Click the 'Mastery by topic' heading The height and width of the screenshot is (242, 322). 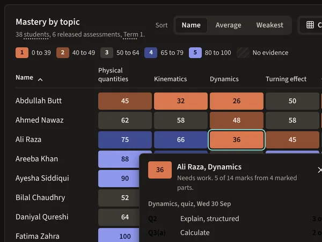48,22
